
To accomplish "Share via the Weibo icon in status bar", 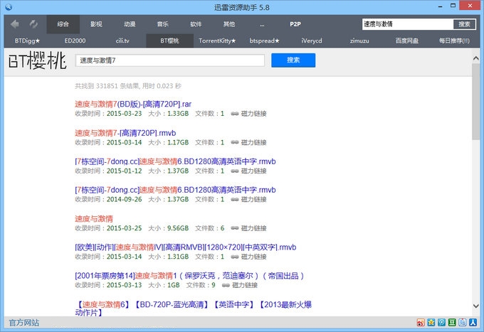I will click(x=421, y=323).
